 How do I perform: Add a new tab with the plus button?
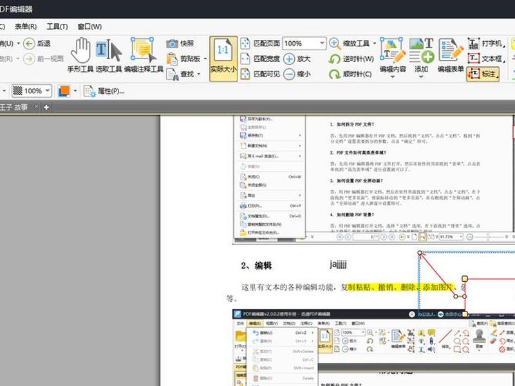(x=46, y=107)
